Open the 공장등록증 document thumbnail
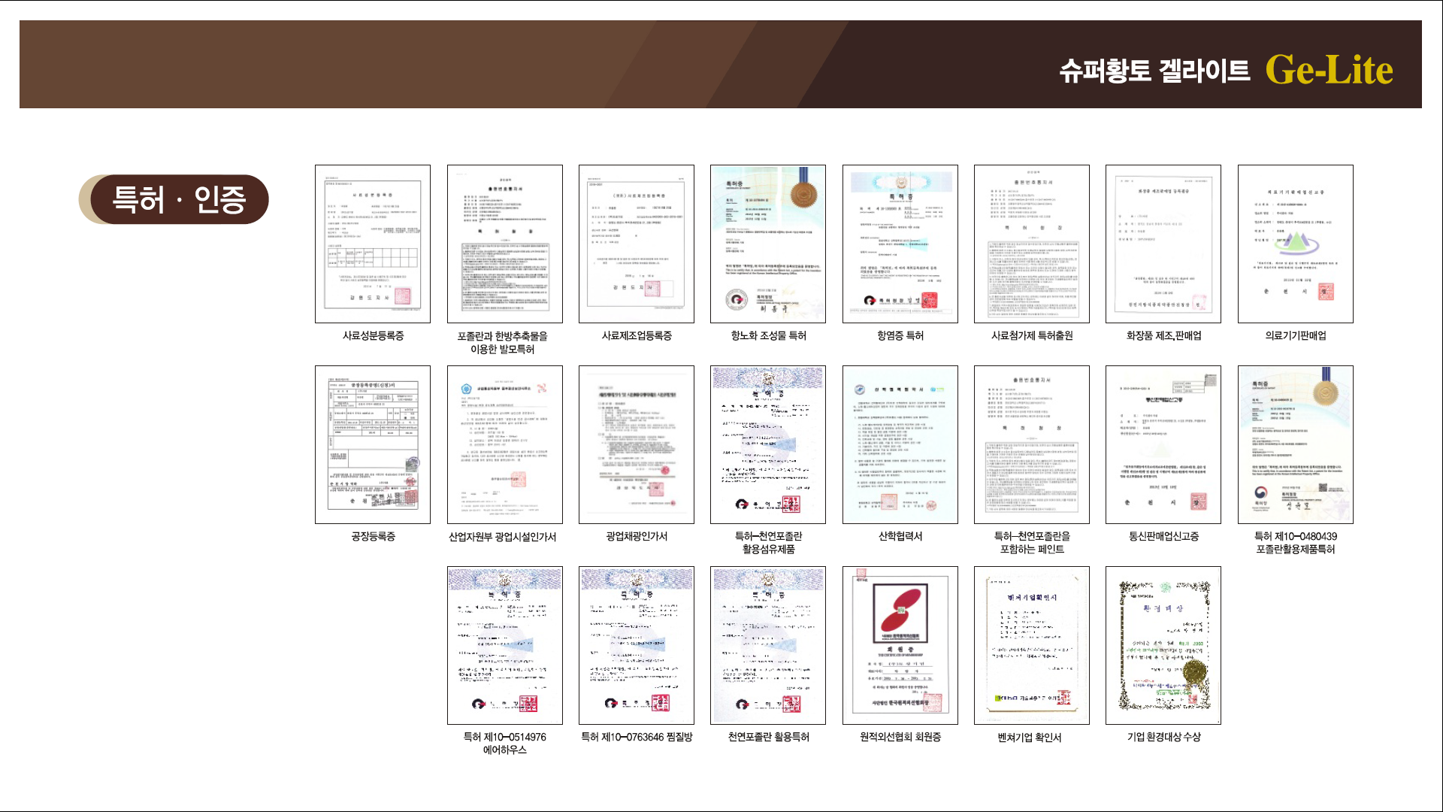 [x=373, y=445]
